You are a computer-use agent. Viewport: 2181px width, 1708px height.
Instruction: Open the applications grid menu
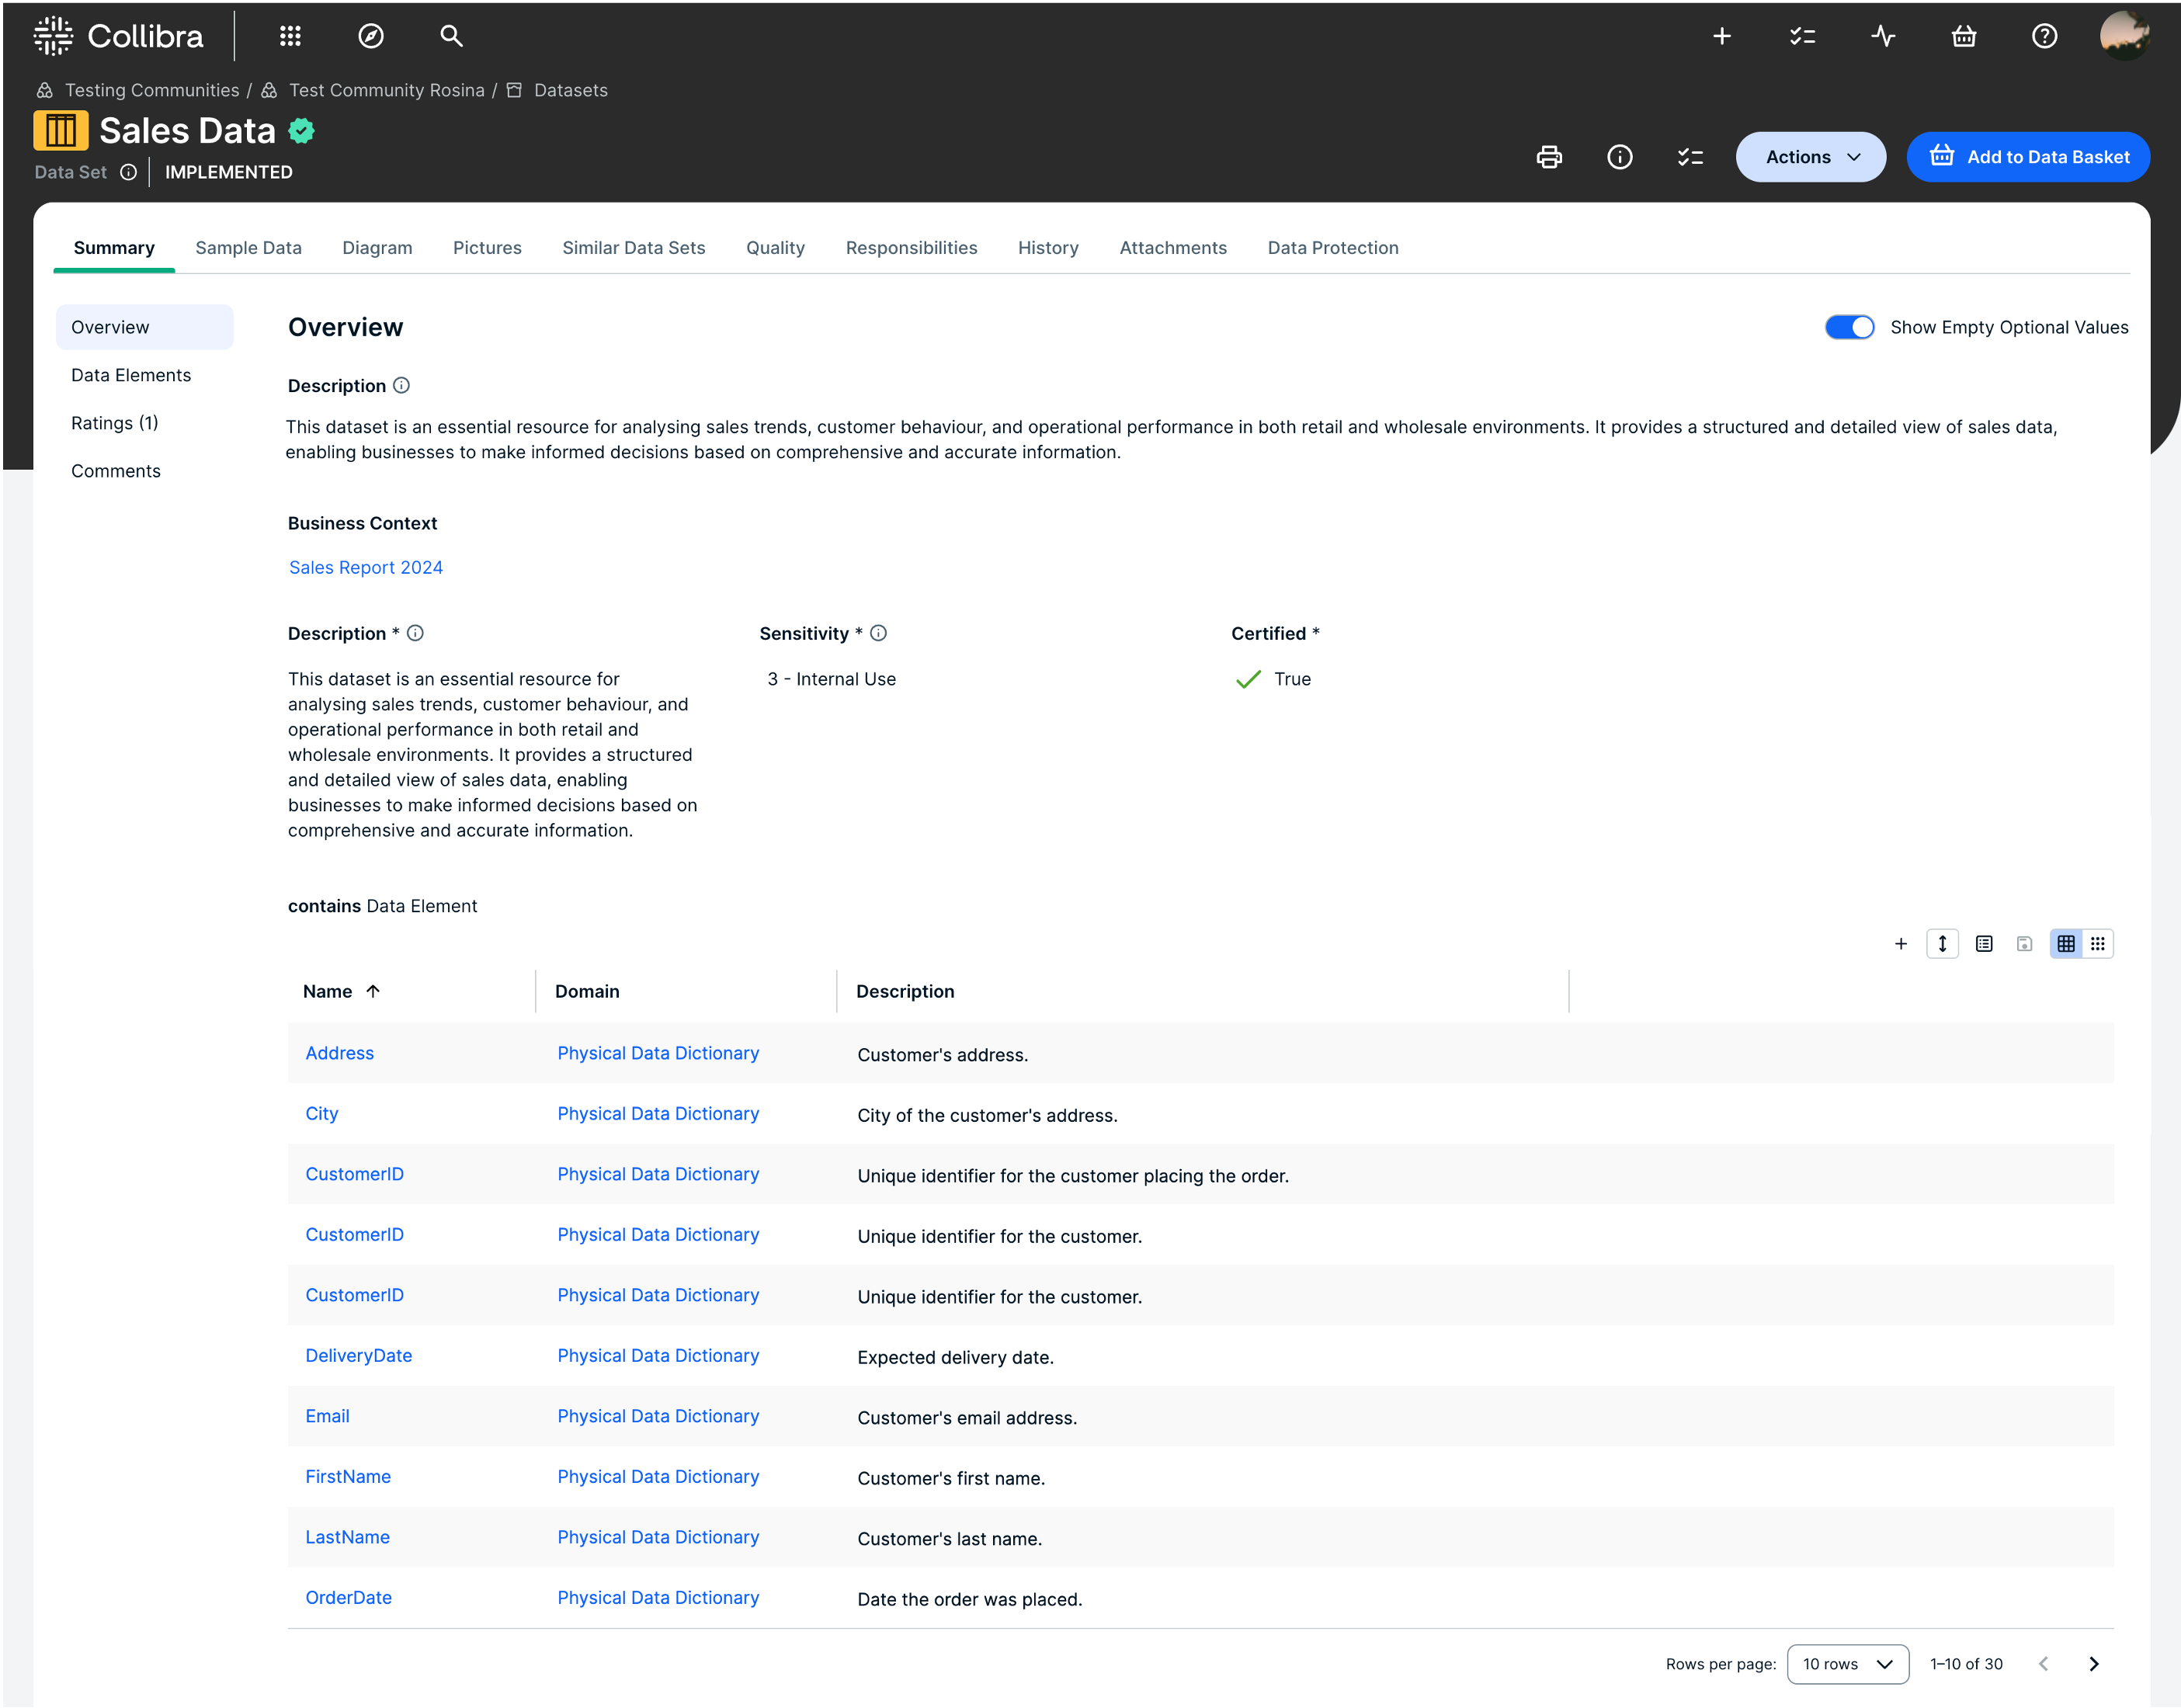pos(290,36)
